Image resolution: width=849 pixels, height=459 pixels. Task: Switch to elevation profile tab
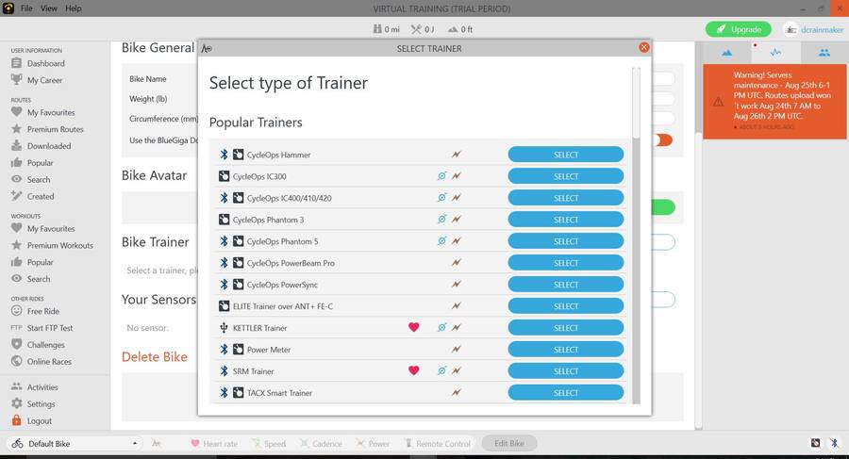[x=726, y=53]
